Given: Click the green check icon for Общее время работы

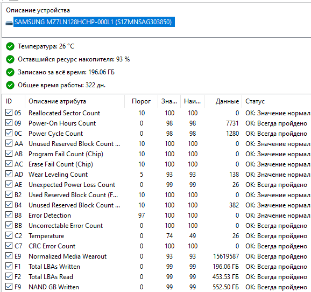Looking at the screenshot, I should pos(10,85).
